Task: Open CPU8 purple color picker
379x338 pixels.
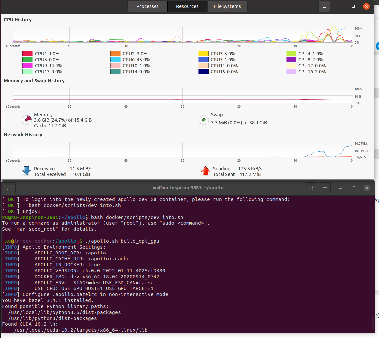Action: 291,60
